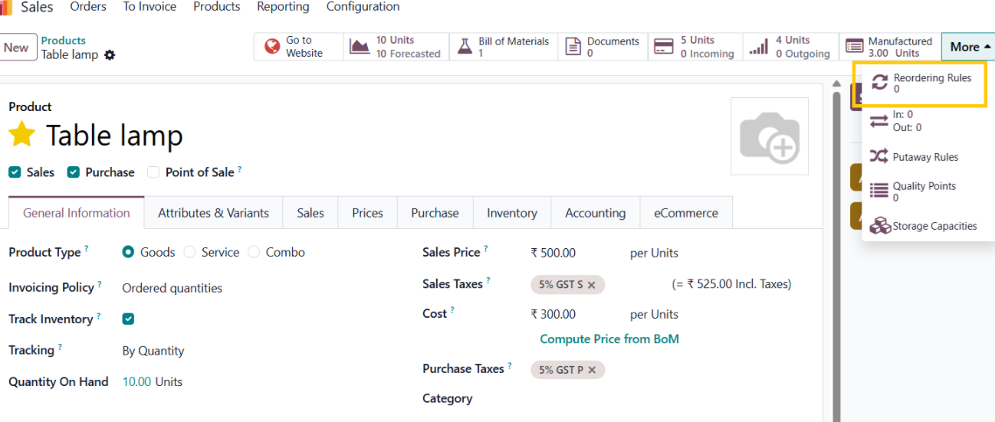Remove the 5% GST S tax tag

592,285
